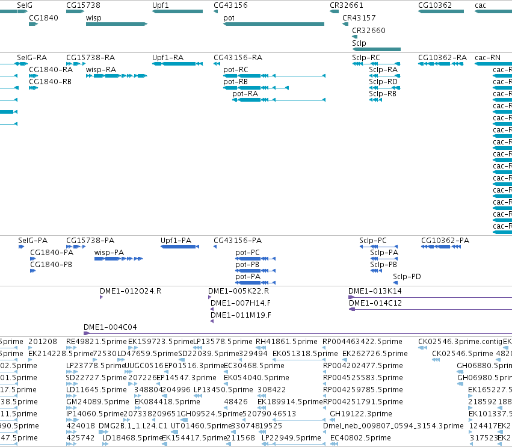The image size is (512, 447).
Task: Select the DME1-013K14 clone label
Action: pos(375,291)
